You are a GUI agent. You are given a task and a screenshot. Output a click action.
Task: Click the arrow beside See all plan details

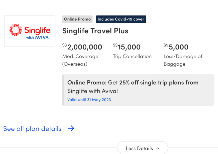coord(71,128)
